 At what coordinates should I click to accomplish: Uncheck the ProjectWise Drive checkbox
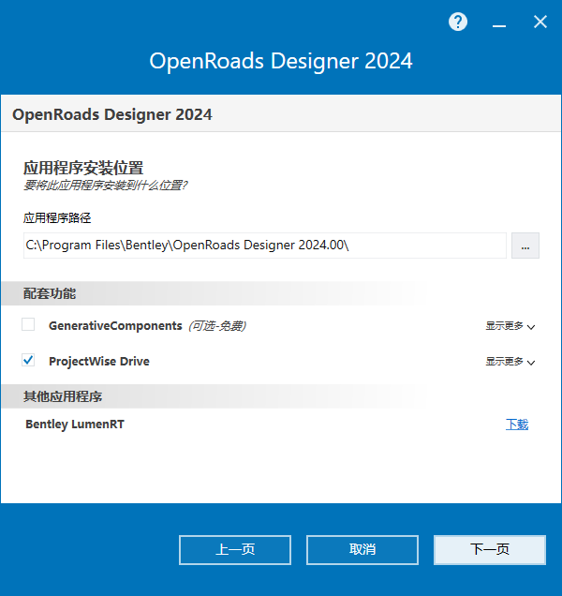tap(28, 360)
